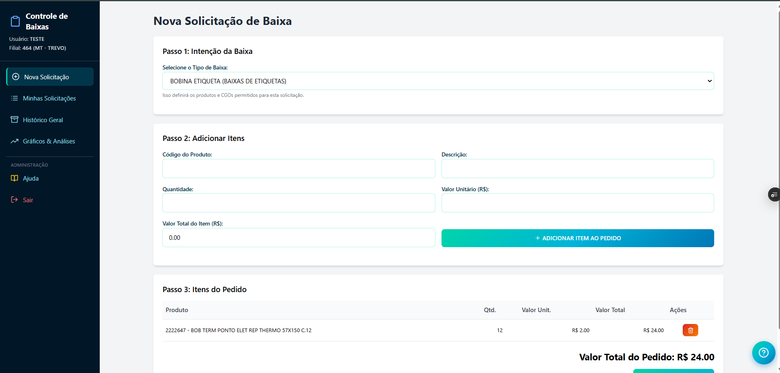
Task: Open the Ajuda page
Action: coord(30,178)
